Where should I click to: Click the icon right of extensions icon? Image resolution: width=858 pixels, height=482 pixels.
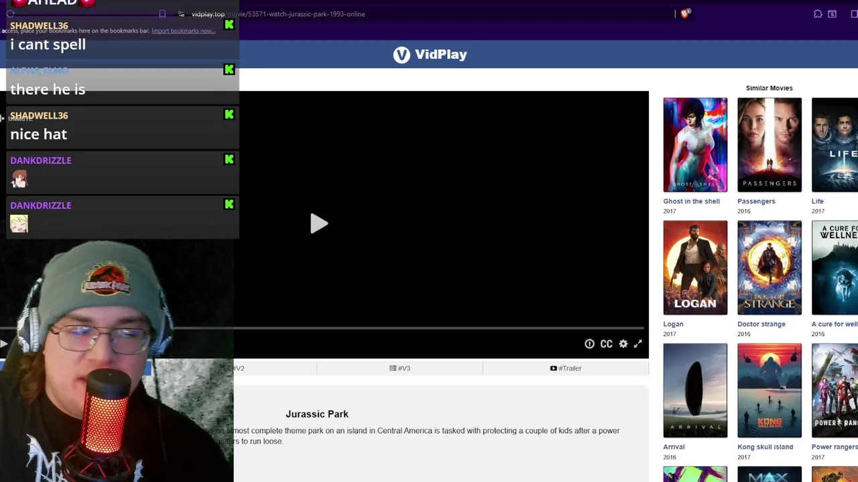[833, 14]
